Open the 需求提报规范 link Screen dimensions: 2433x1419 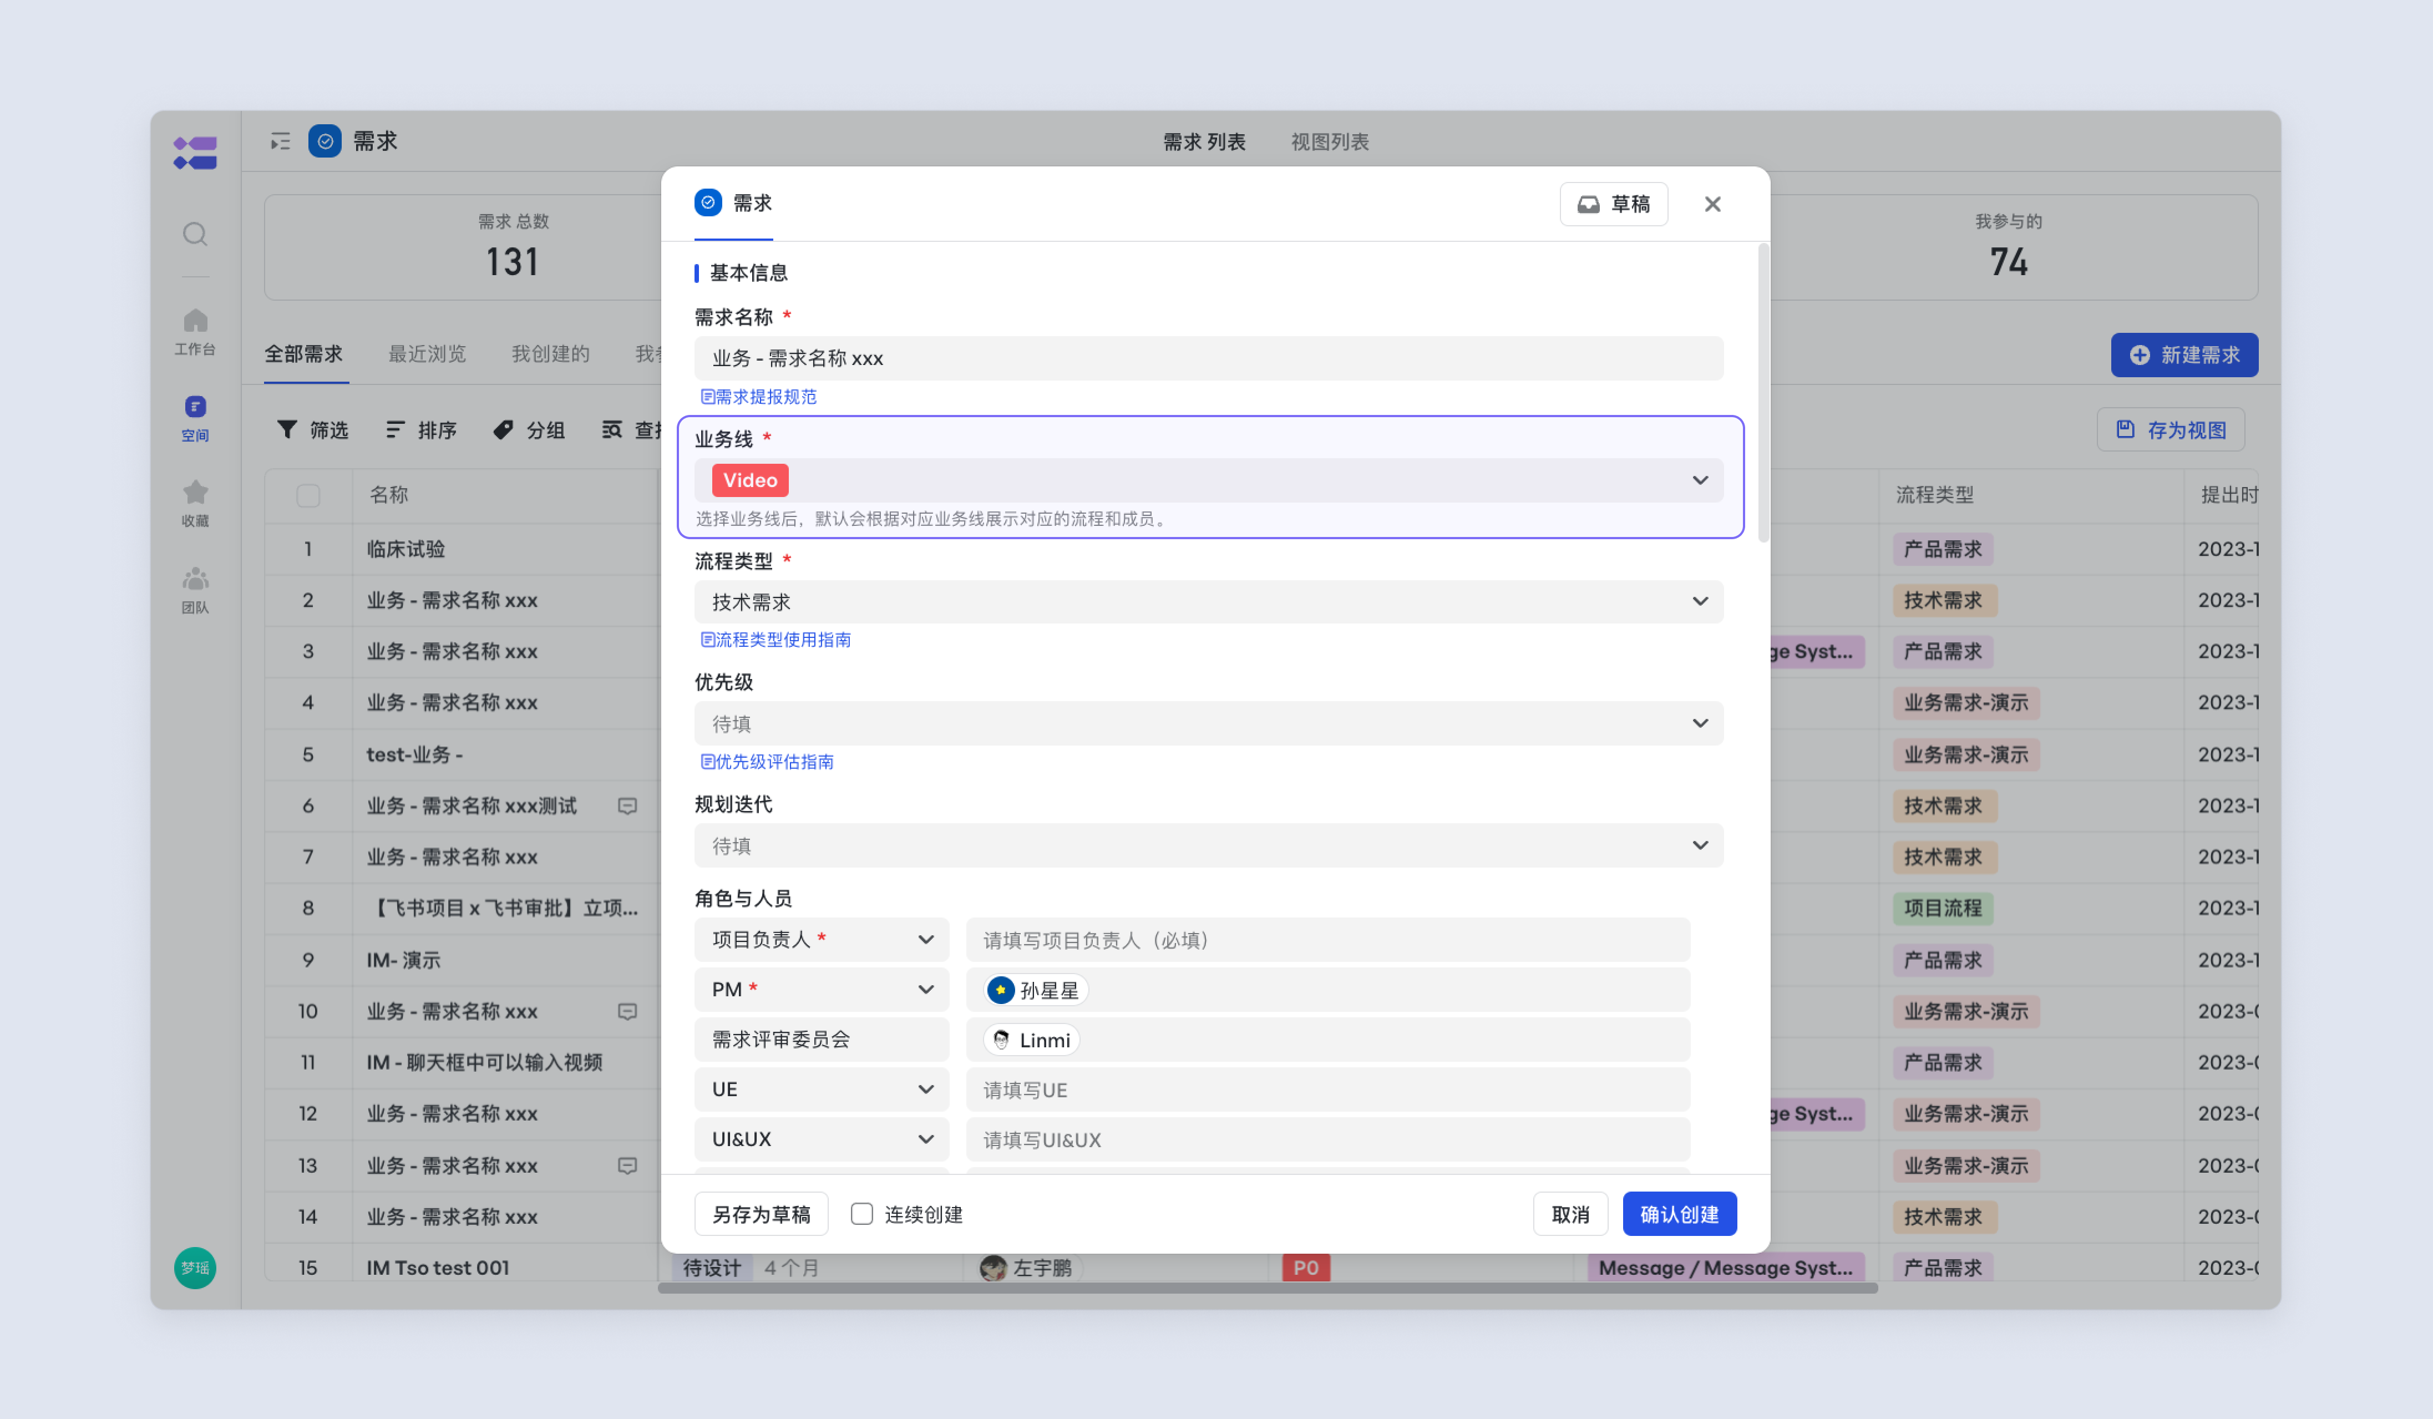tap(759, 397)
